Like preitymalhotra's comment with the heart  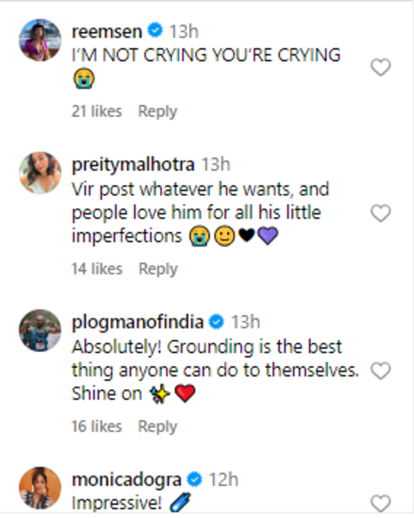[380, 214]
